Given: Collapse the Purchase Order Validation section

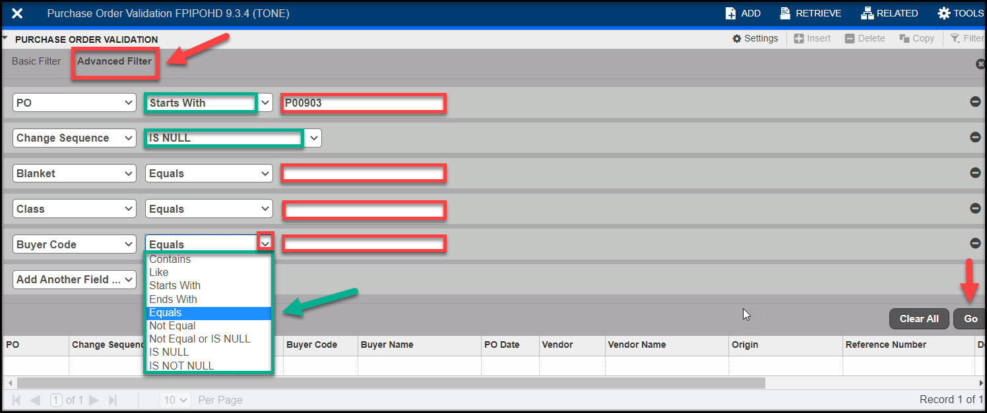Looking at the screenshot, I should [x=5, y=38].
